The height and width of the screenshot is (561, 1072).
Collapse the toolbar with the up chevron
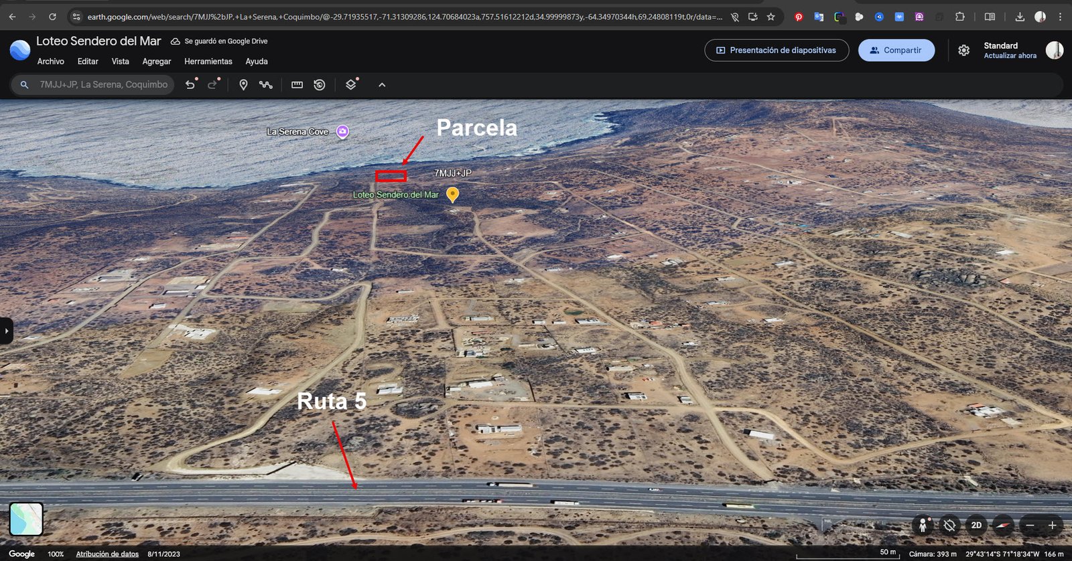pyautogui.click(x=382, y=85)
